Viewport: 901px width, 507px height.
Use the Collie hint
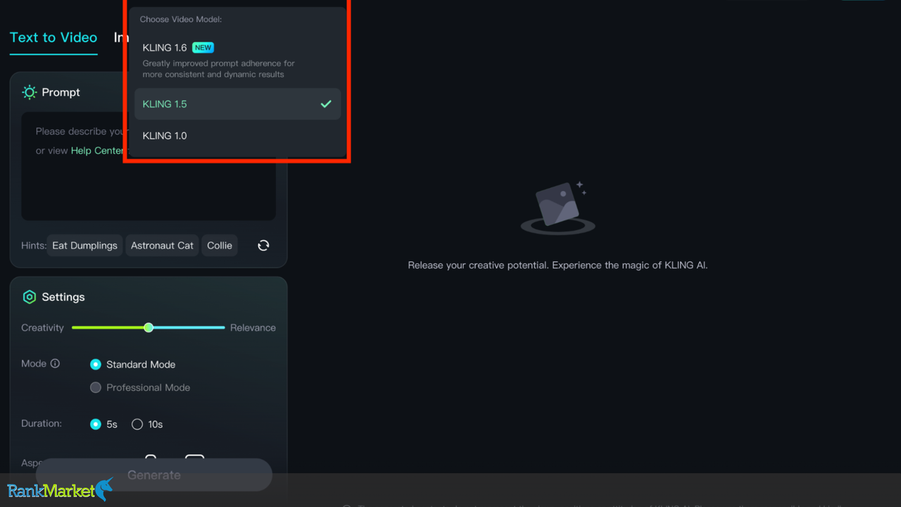coord(220,245)
